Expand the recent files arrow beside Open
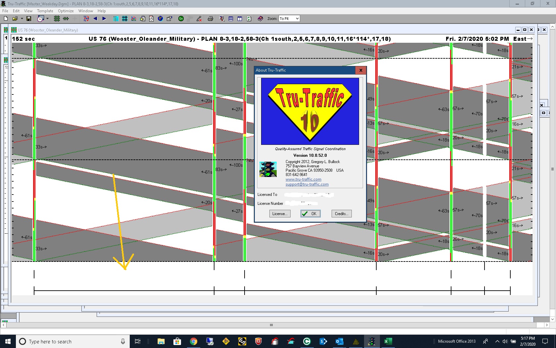Image resolution: width=556 pixels, height=348 pixels. 22,19
